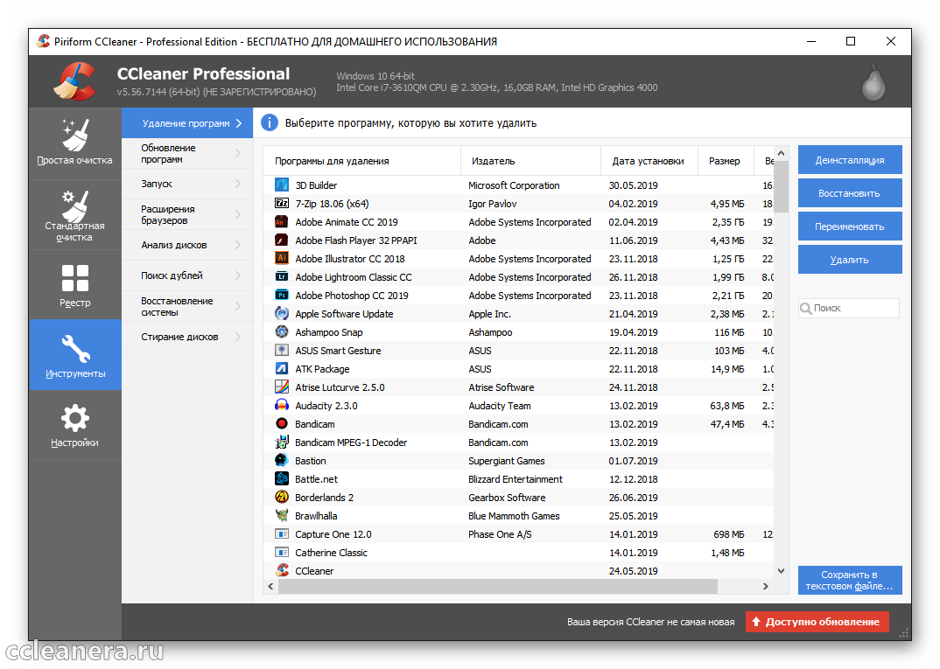Screen dimensions: 940x669
Task: Open Настройки gear icon
Action: coord(74,418)
